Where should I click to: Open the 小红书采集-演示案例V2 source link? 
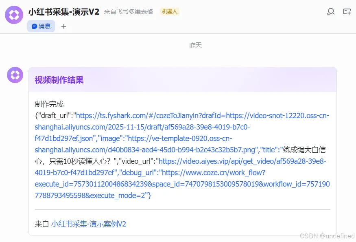coord(89,224)
